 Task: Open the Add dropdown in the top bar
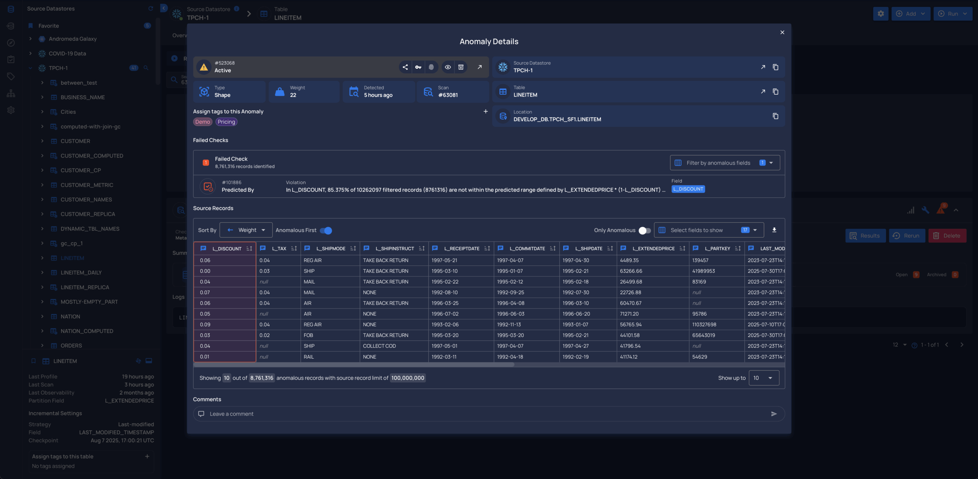click(911, 14)
